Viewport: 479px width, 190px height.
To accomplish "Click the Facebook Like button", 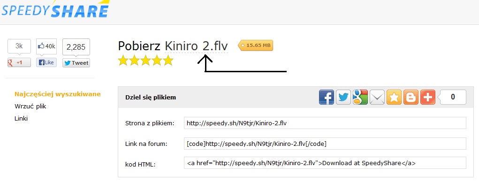I will point(46,62).
